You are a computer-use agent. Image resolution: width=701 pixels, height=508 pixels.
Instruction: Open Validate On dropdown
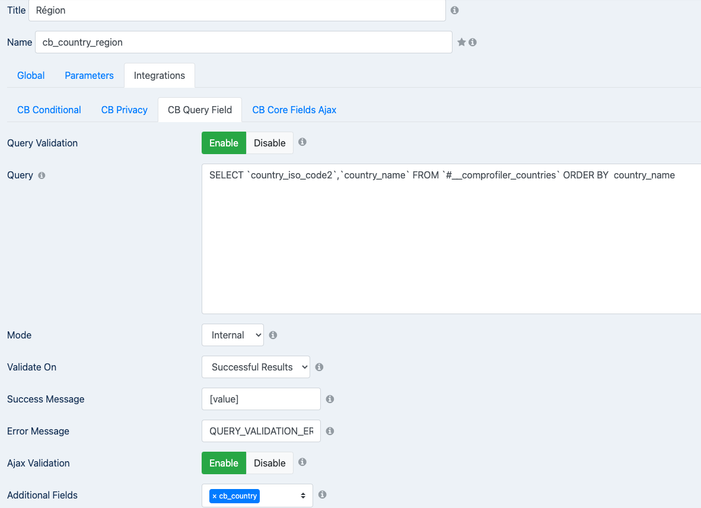256,367
